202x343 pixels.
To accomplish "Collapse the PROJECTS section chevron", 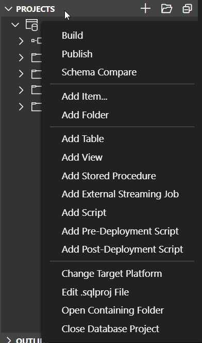I will click(x=9, y=9).
